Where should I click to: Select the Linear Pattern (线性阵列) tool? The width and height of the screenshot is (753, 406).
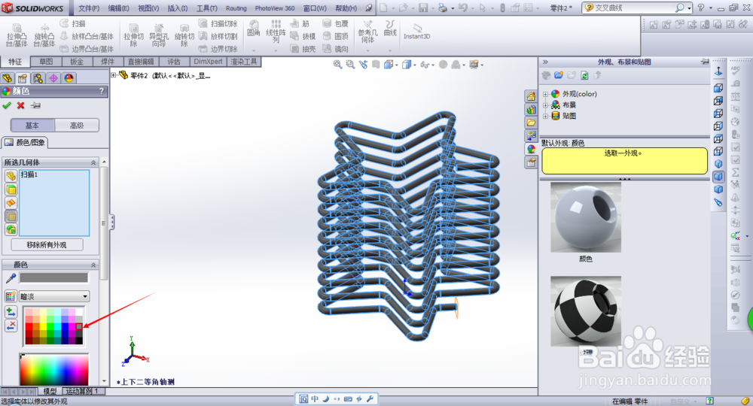pos(276,31)
